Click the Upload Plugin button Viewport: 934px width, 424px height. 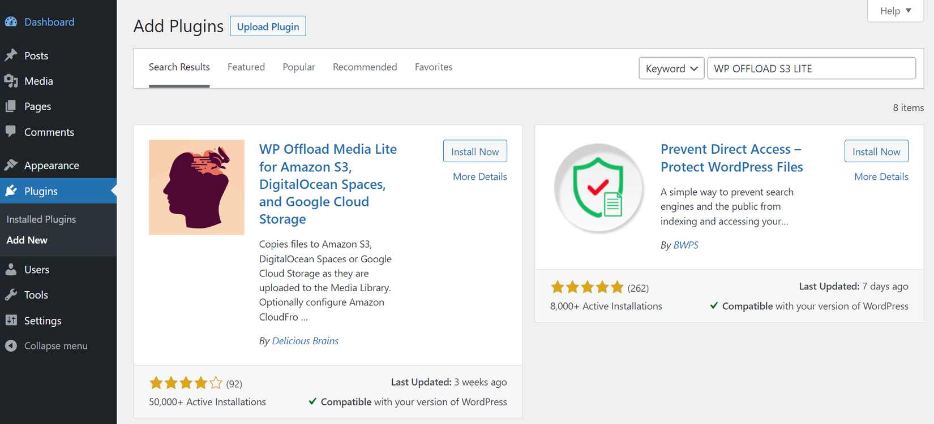point(268,27)
